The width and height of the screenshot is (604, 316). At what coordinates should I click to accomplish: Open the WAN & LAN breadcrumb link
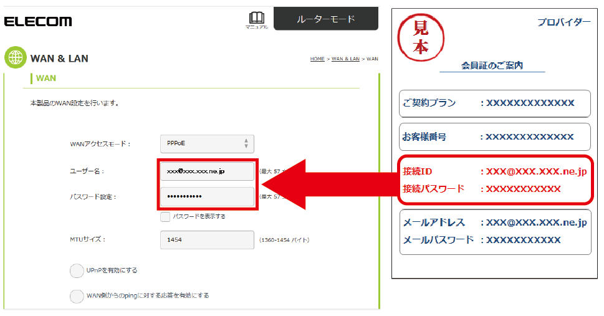pos(345,59)
